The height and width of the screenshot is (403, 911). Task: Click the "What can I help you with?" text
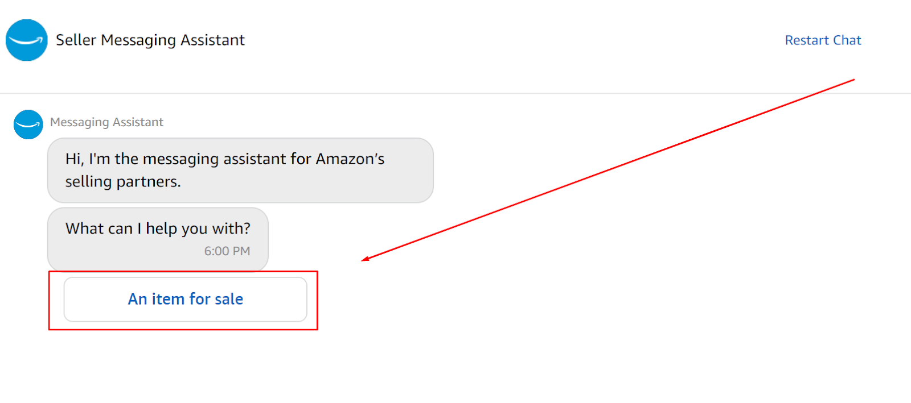pos(158,228)
